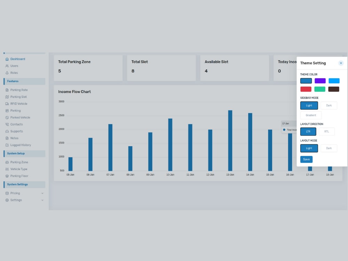Pick the purple theme color
Viewport: 348px width, 261px height.
pos(320,81)
